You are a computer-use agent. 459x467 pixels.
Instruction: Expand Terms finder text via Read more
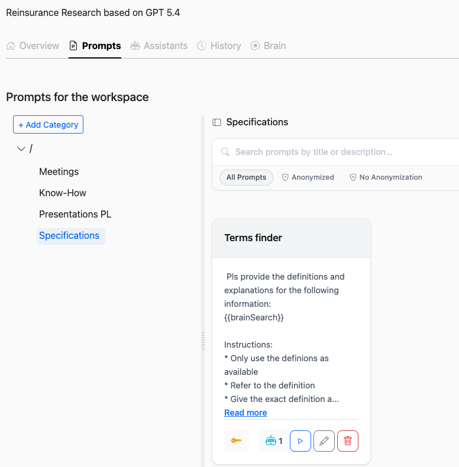[245, 413]
